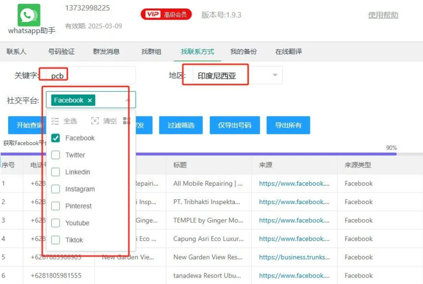The width and height of the screenshot is (423, 284).
Task: Open the facebook link in row 1
Action: click(294, 183)
